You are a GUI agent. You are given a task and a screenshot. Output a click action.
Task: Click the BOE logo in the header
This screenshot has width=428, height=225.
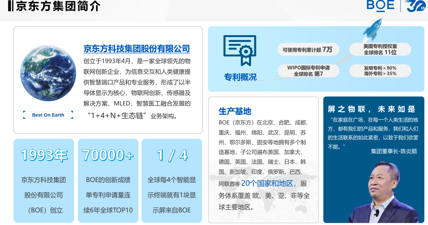380,6
